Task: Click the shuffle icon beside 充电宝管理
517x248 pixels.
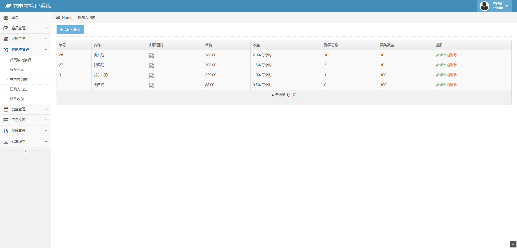Action: click(6, 50)
